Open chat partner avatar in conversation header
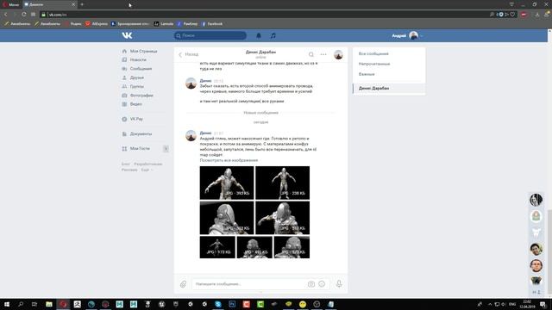 [x=338, y=54]
